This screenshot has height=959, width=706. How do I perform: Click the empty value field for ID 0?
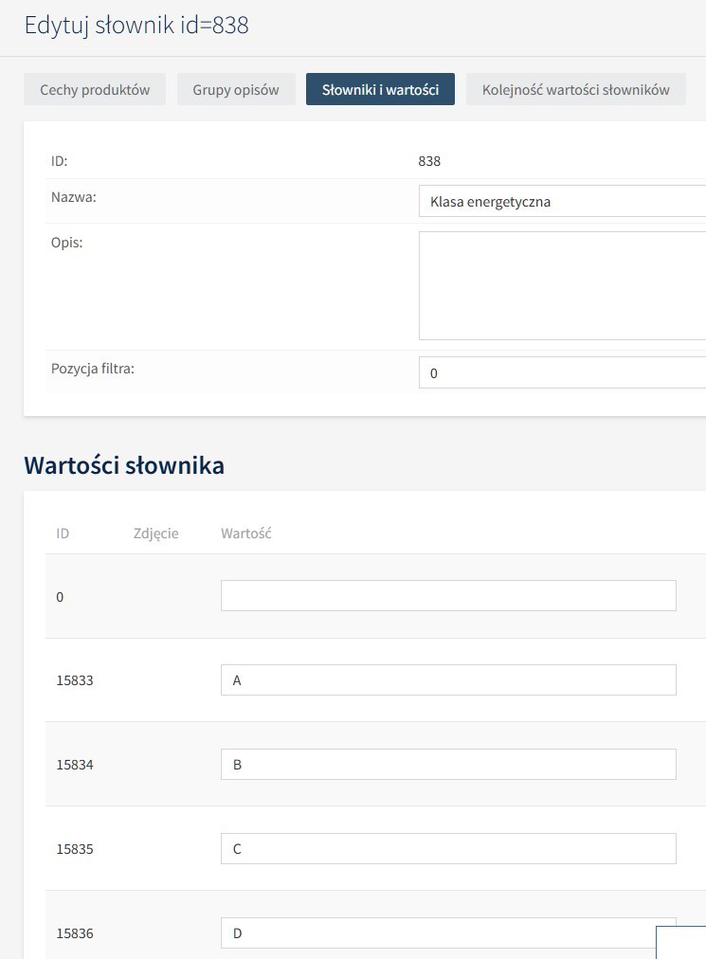tap(448, 596)
